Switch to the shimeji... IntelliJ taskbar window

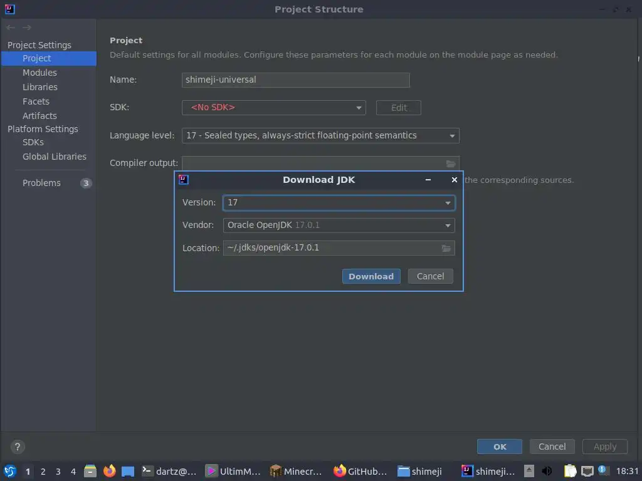tap(488, 471)
